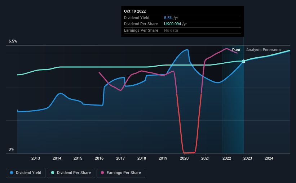This screenshot has width=296, height=183.
Task: Toggle the Dividend Per Share legend button
Action: 71,173
